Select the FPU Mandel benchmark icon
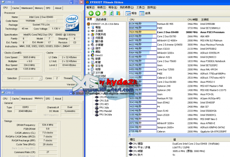Viewport: 230px width, 157px height. coord(97,111)
